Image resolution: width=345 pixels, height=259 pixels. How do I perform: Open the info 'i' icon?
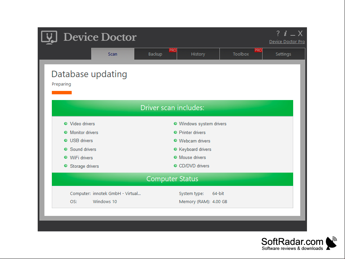(x=285, y=33)
